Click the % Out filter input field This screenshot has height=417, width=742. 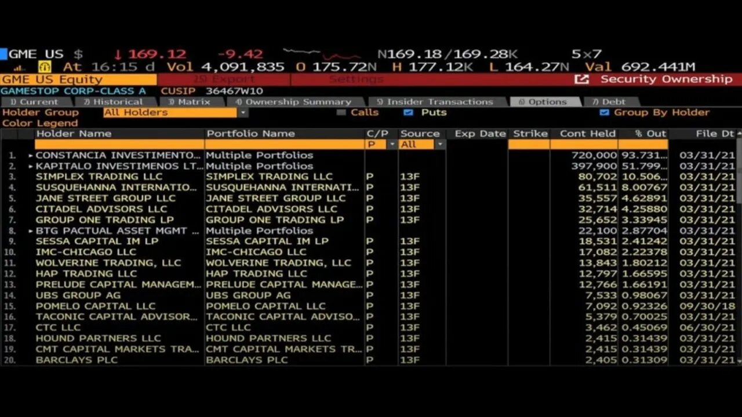(x=643, y=144)
